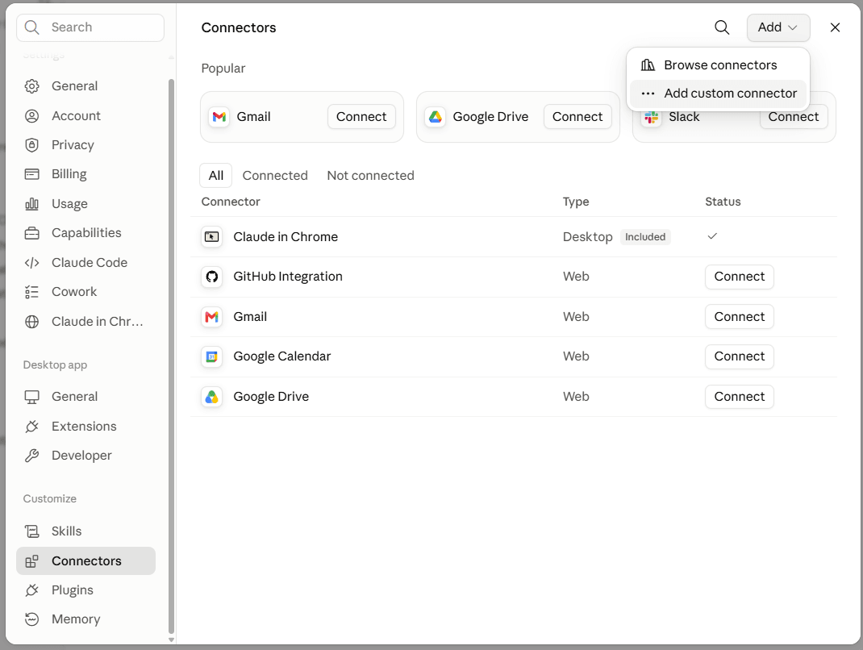
Task: Click the Plugins plug icon
Action: [32, 590]
